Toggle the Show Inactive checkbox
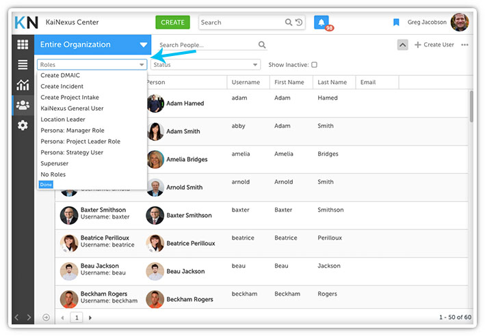 pyautogui.click(x=314, y=65)
